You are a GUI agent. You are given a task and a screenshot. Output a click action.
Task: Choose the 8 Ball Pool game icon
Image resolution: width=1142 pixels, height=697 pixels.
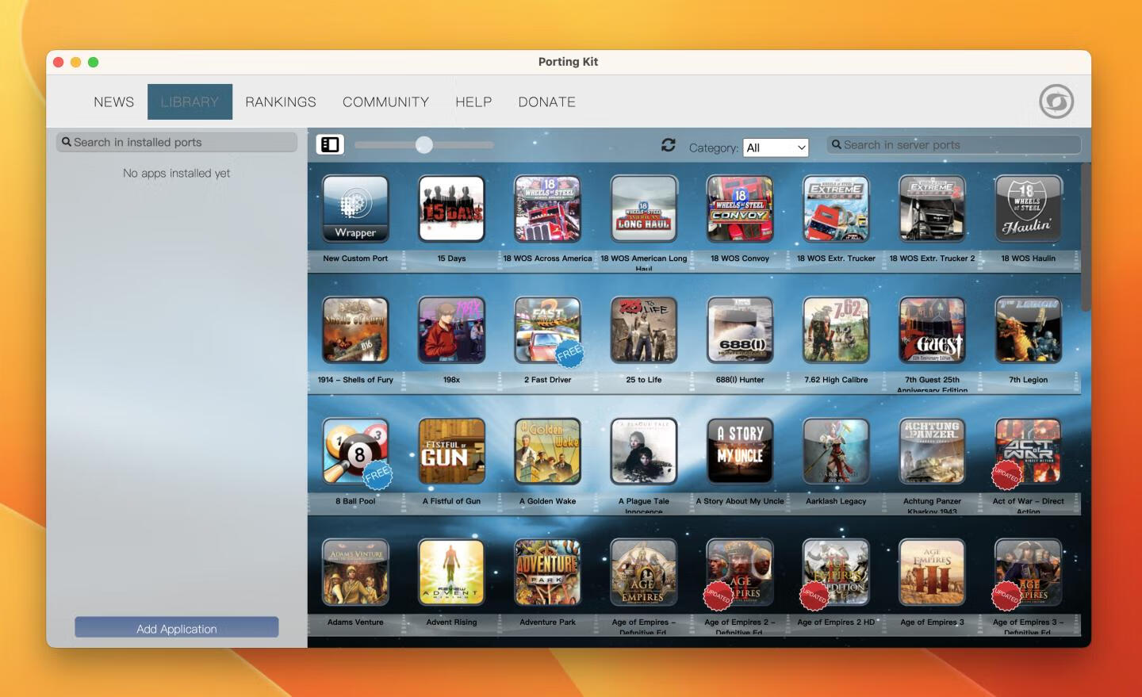tap(355, 451)
